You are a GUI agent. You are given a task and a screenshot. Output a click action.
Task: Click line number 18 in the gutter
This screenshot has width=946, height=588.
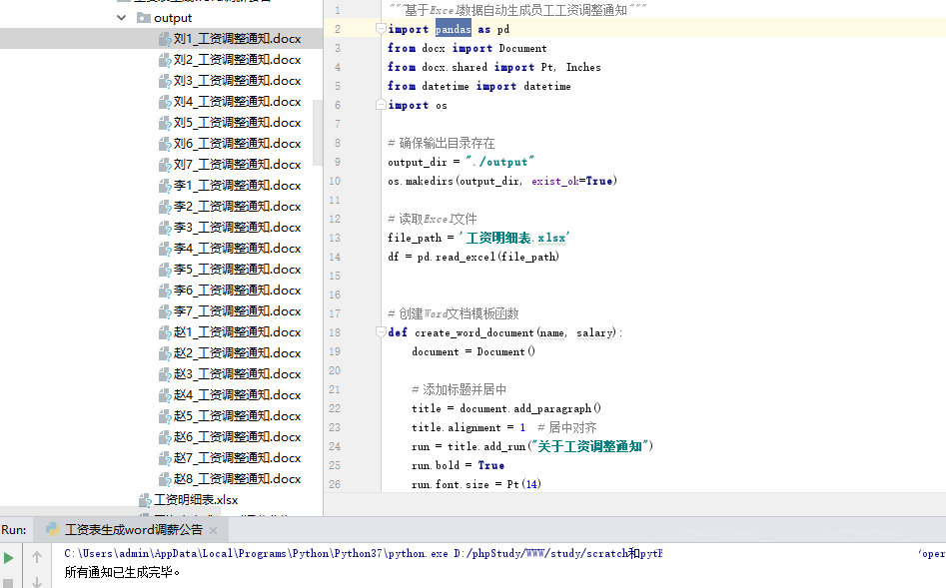[x=335, y=332]
